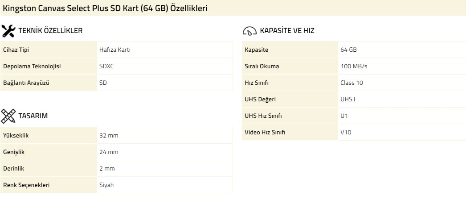The image size is (466, 200).
Task: Select the Siyah color option value
Action: pos(106,185)
